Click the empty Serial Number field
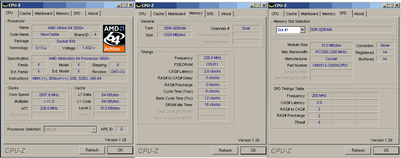 pyautogui.click(x=331, y=72)
